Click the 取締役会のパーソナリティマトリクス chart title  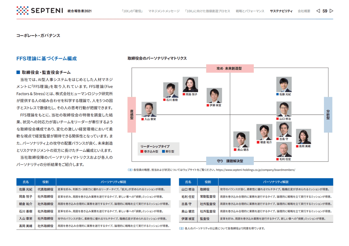click(157, 58)
